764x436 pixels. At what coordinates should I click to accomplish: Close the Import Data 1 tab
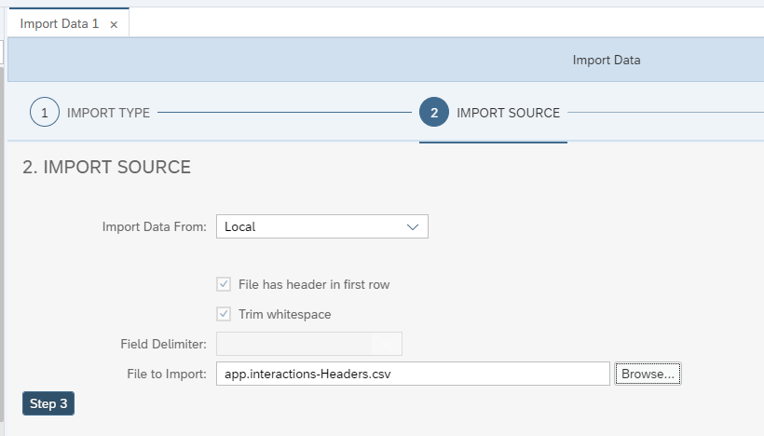tap(114, 24)
